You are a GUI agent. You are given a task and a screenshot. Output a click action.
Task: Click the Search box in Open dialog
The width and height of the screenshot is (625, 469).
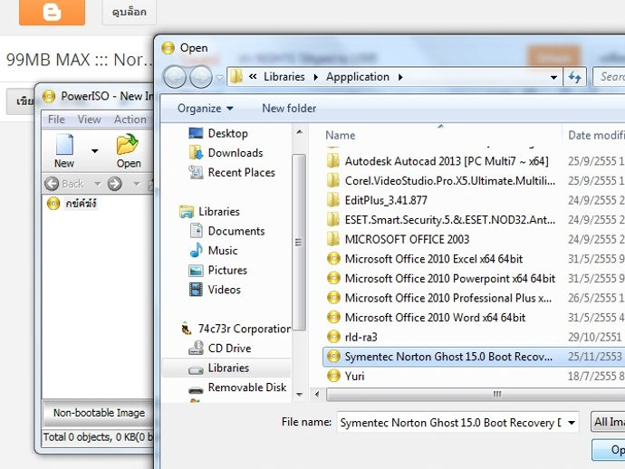click(609, 76)
